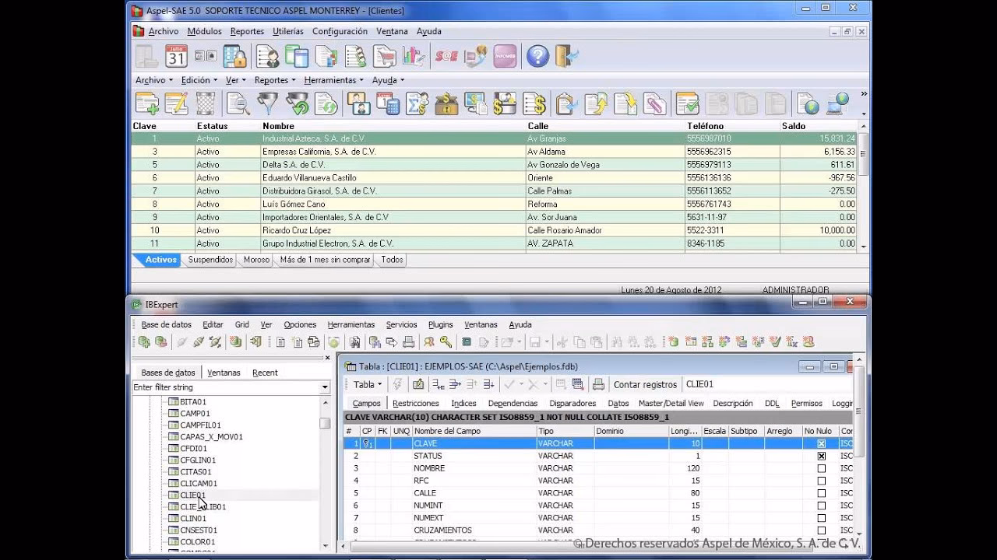
Task: Click the pink Infoweb icon
Action: click(x=505, y=56)
